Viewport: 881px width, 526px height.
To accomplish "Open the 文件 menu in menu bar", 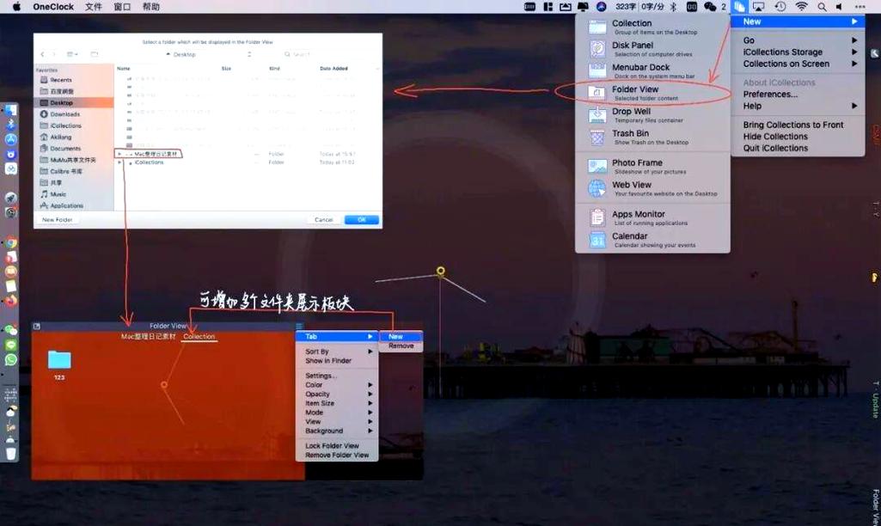I will coord(94,7).
